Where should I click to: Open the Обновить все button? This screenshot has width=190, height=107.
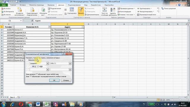43,12
